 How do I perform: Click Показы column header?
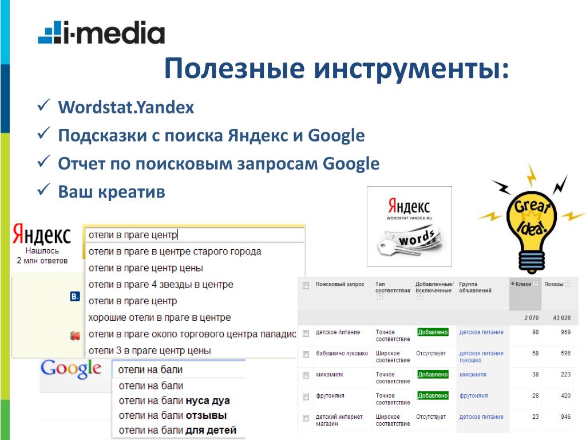pos(553,284)
